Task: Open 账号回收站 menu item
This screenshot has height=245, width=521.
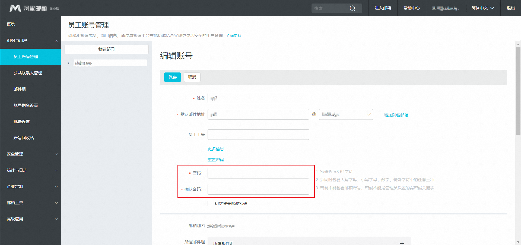Action: pyautogui.click(x=30, y=138)
